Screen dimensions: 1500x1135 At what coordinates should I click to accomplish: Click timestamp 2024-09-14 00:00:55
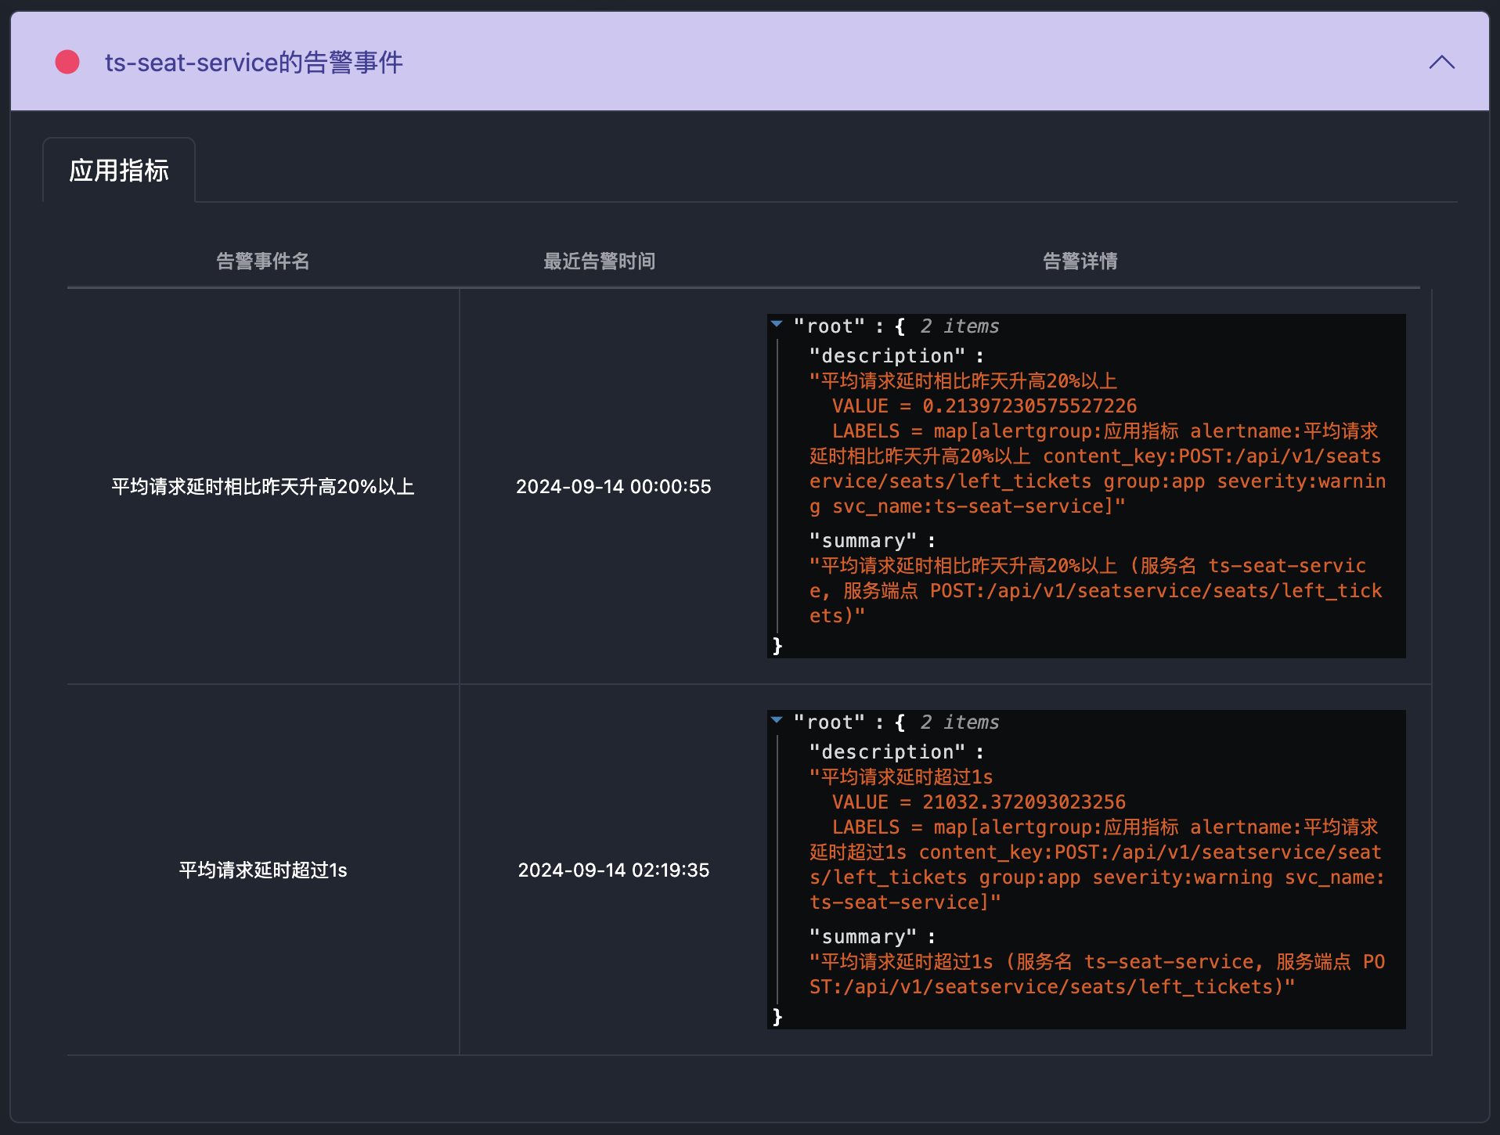(614, 487)
